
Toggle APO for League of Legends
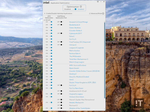50,48
